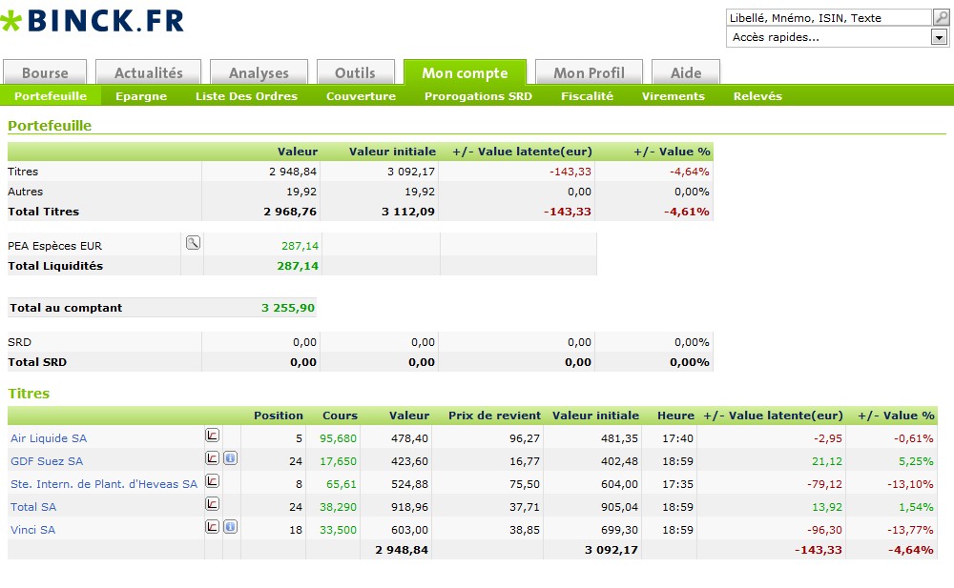Focus the Libellé, Mnémo, ISIN search field
Image resolution: width=954 pixels, height=588 pixels.
(827, 18)
